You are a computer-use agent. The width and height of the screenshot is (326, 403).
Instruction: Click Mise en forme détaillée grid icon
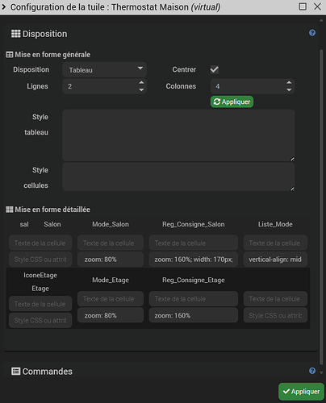pos(10,210)
